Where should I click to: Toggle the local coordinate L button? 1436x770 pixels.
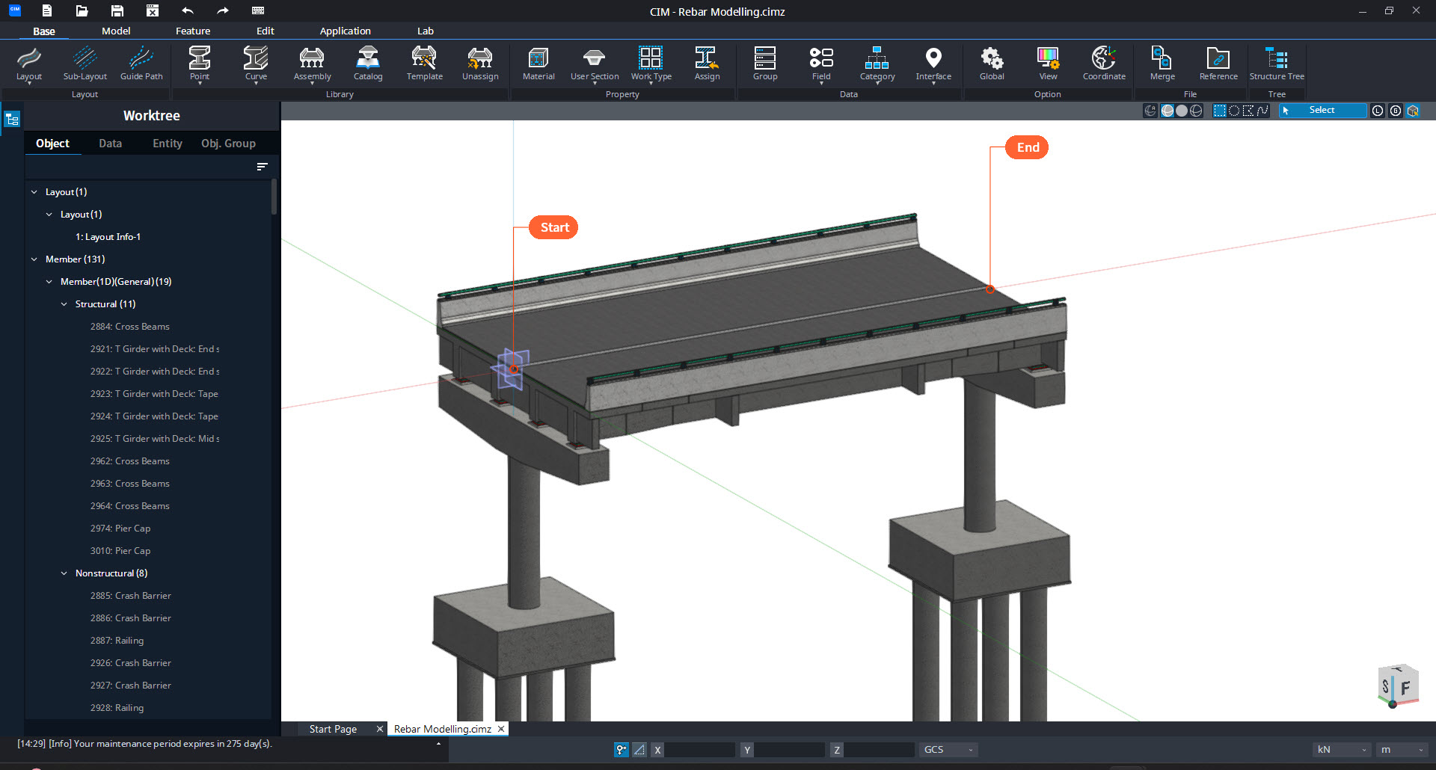pos(1378,111)
